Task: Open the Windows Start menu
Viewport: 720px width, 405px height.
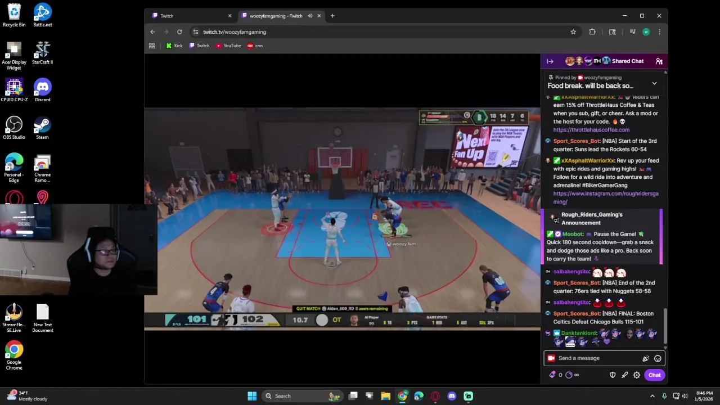Action: 252,396
